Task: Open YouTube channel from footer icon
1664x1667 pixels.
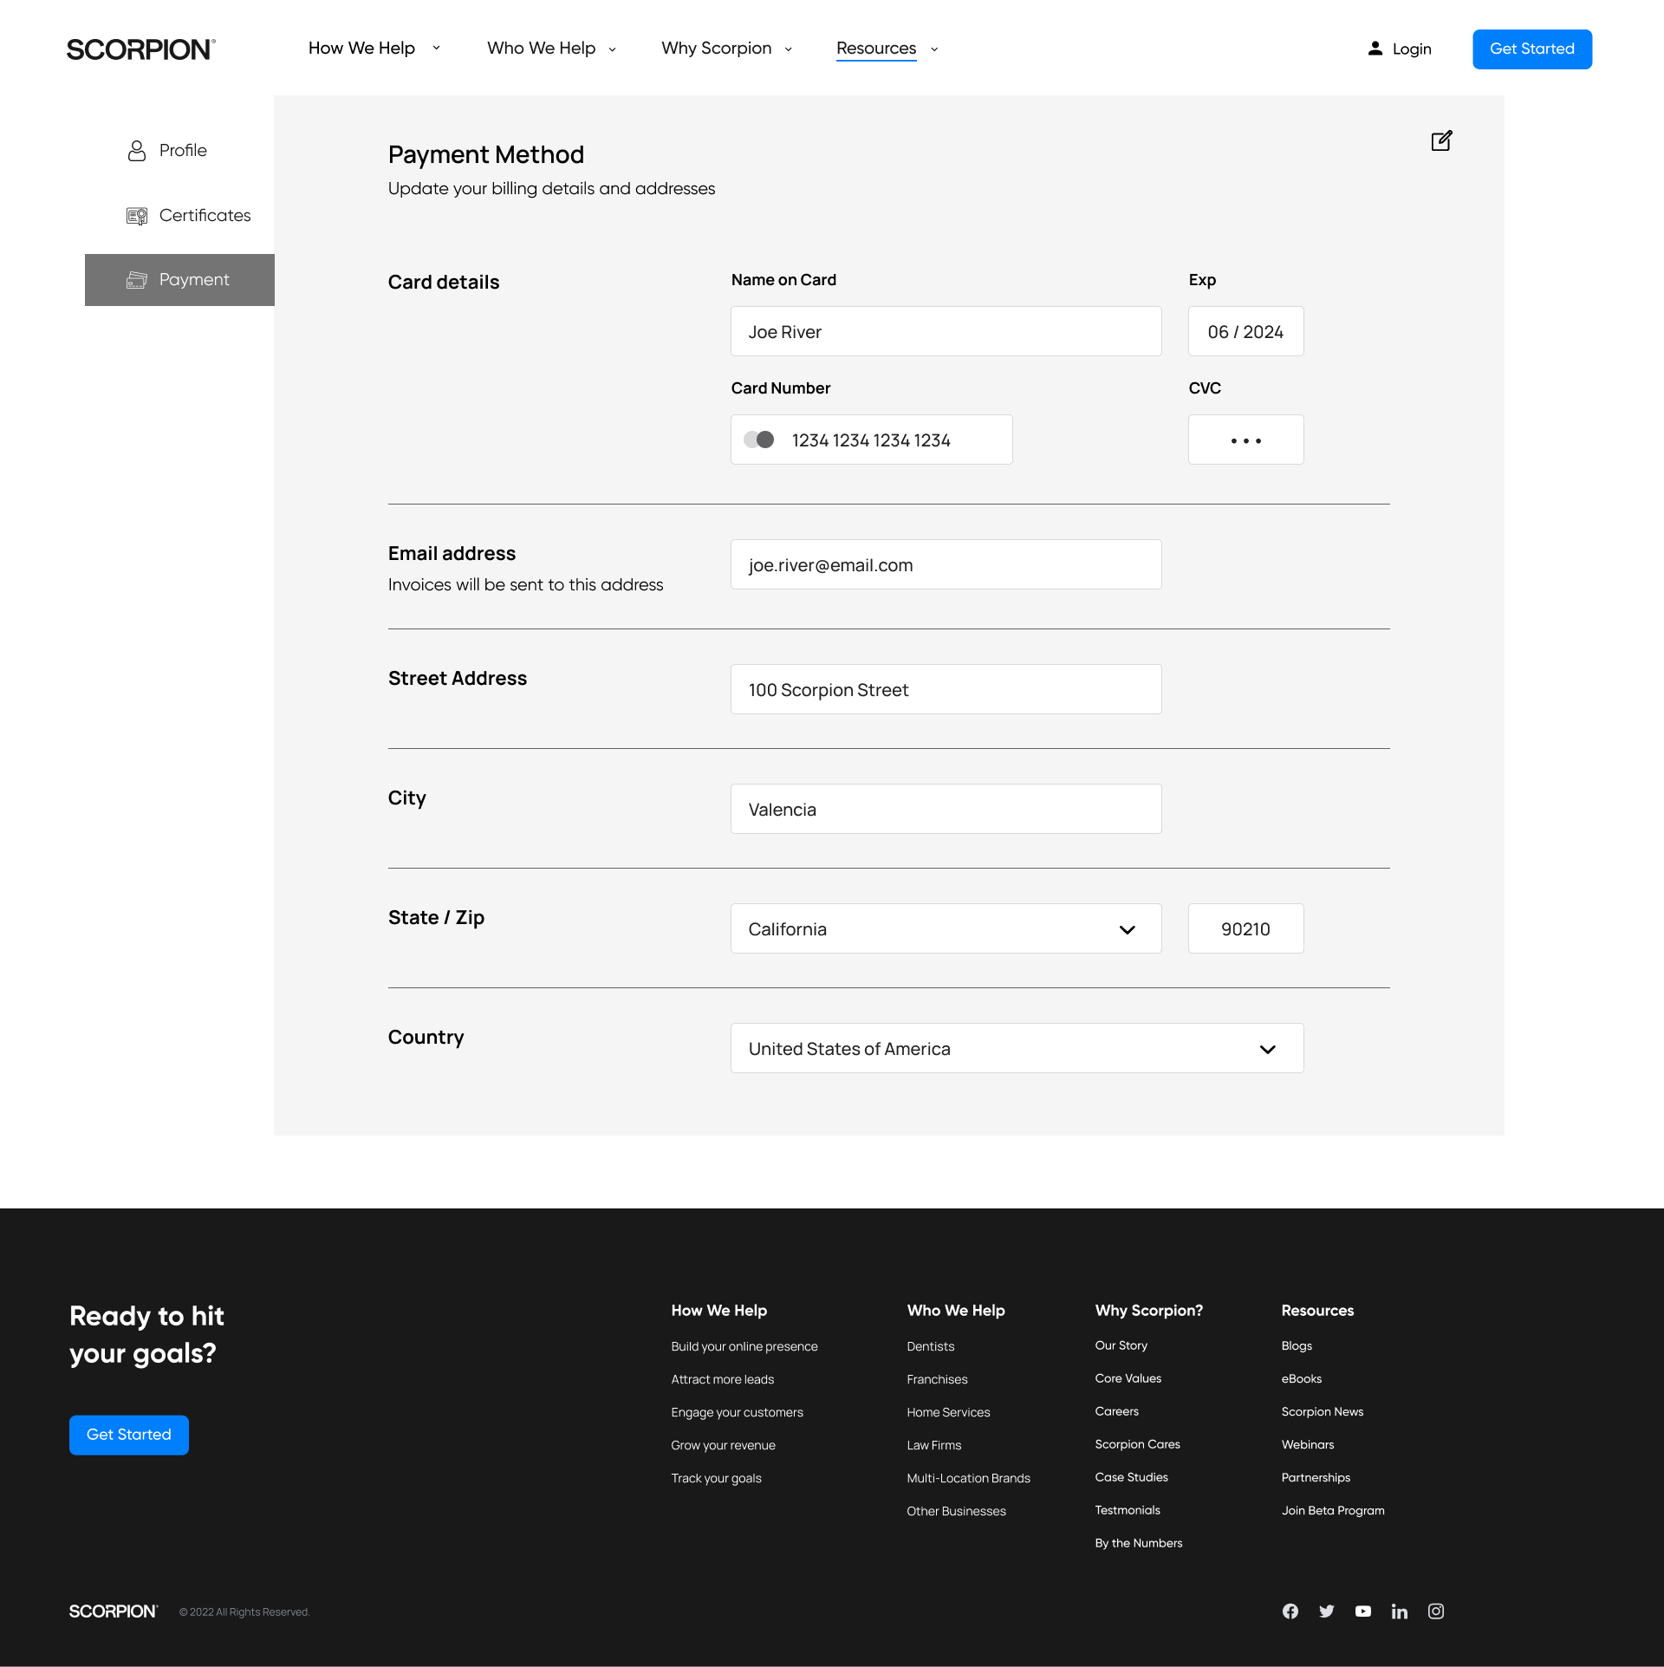Action: (1363, 1611)
